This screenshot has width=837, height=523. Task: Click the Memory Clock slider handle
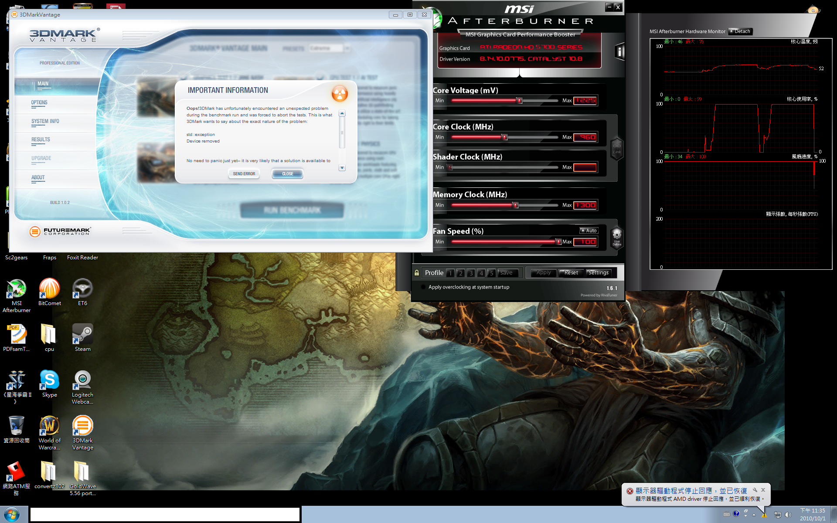pyautogui.click(x=515, y=205)
